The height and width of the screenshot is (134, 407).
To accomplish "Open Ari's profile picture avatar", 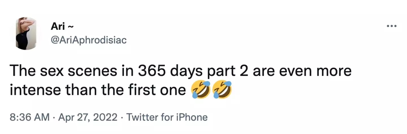I will [27, 33].
